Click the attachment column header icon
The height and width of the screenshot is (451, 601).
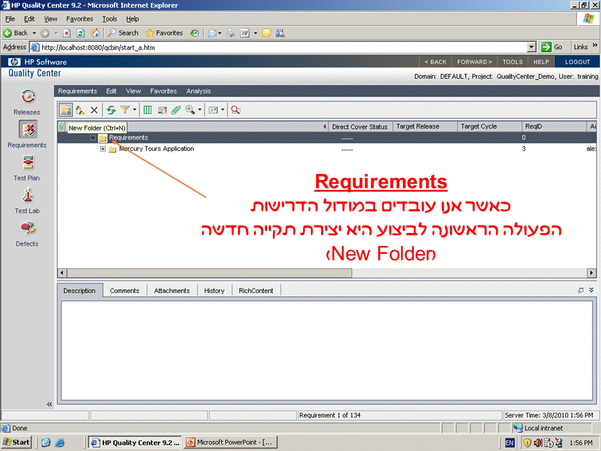61,127
